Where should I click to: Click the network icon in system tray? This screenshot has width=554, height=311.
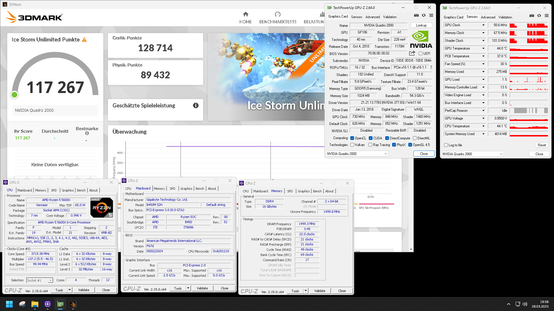[x=518, y=304]
